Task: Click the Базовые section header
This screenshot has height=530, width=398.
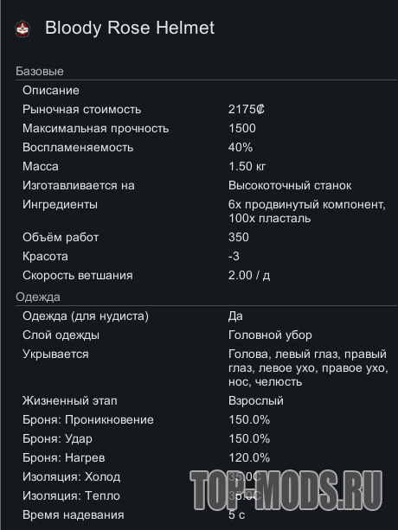Action: click(40, 71)
